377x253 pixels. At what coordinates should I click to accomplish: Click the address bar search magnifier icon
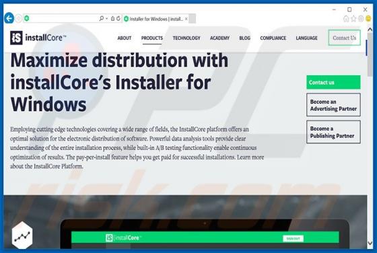point(101,18)
